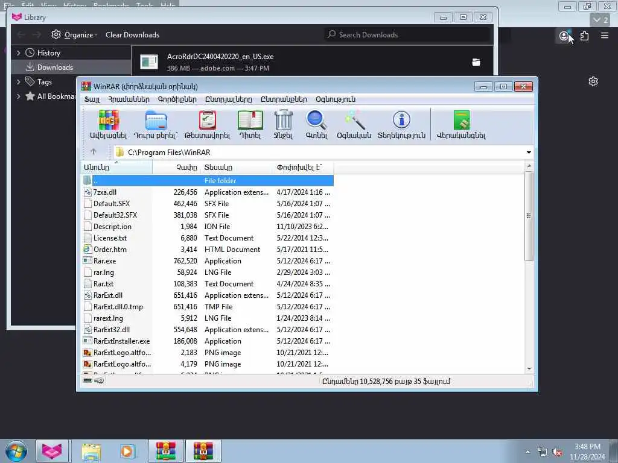Click the WinRAR file list scrollbar thumb

point(529,216)
